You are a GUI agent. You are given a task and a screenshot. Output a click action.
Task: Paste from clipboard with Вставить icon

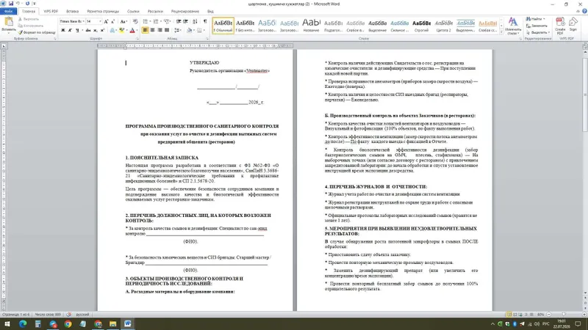click(x=9, y=25)
